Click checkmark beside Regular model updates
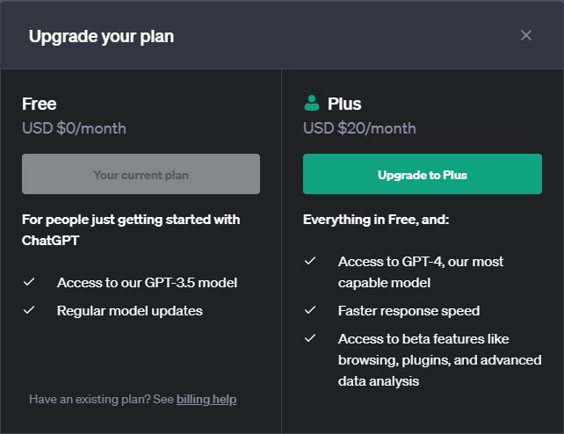This screenshot has width=564, height=434. tap(29, 311)
